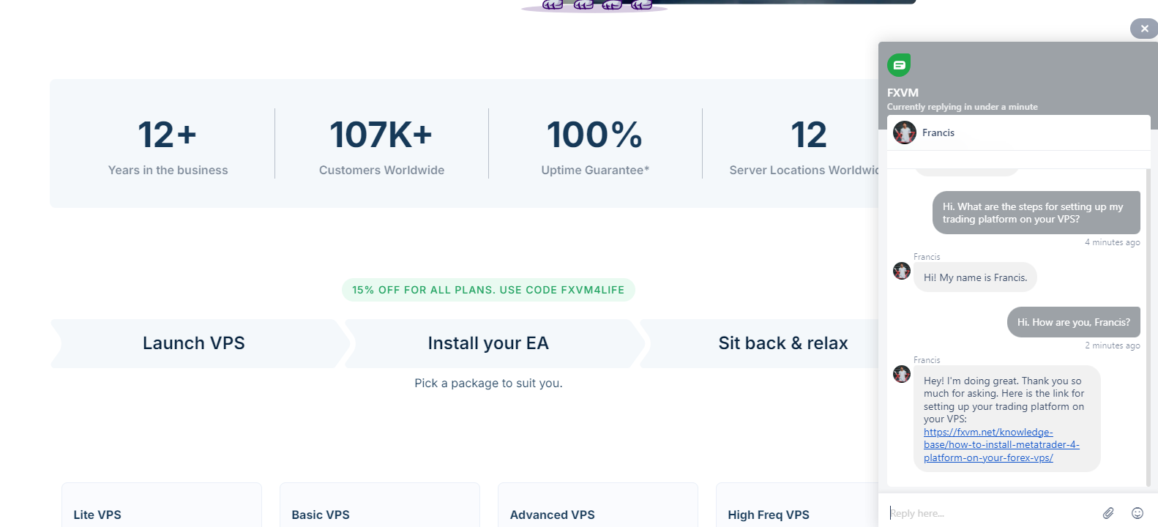Open the Advanced VPS plan card
Viewport: 1158px width, 527px height.
598,505
